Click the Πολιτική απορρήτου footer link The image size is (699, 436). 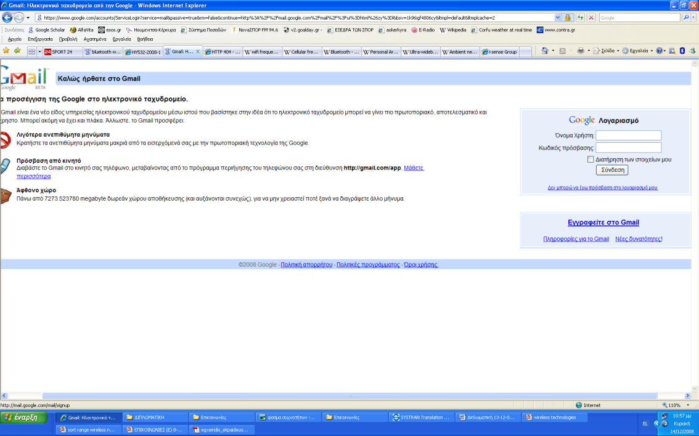point(306,265)
